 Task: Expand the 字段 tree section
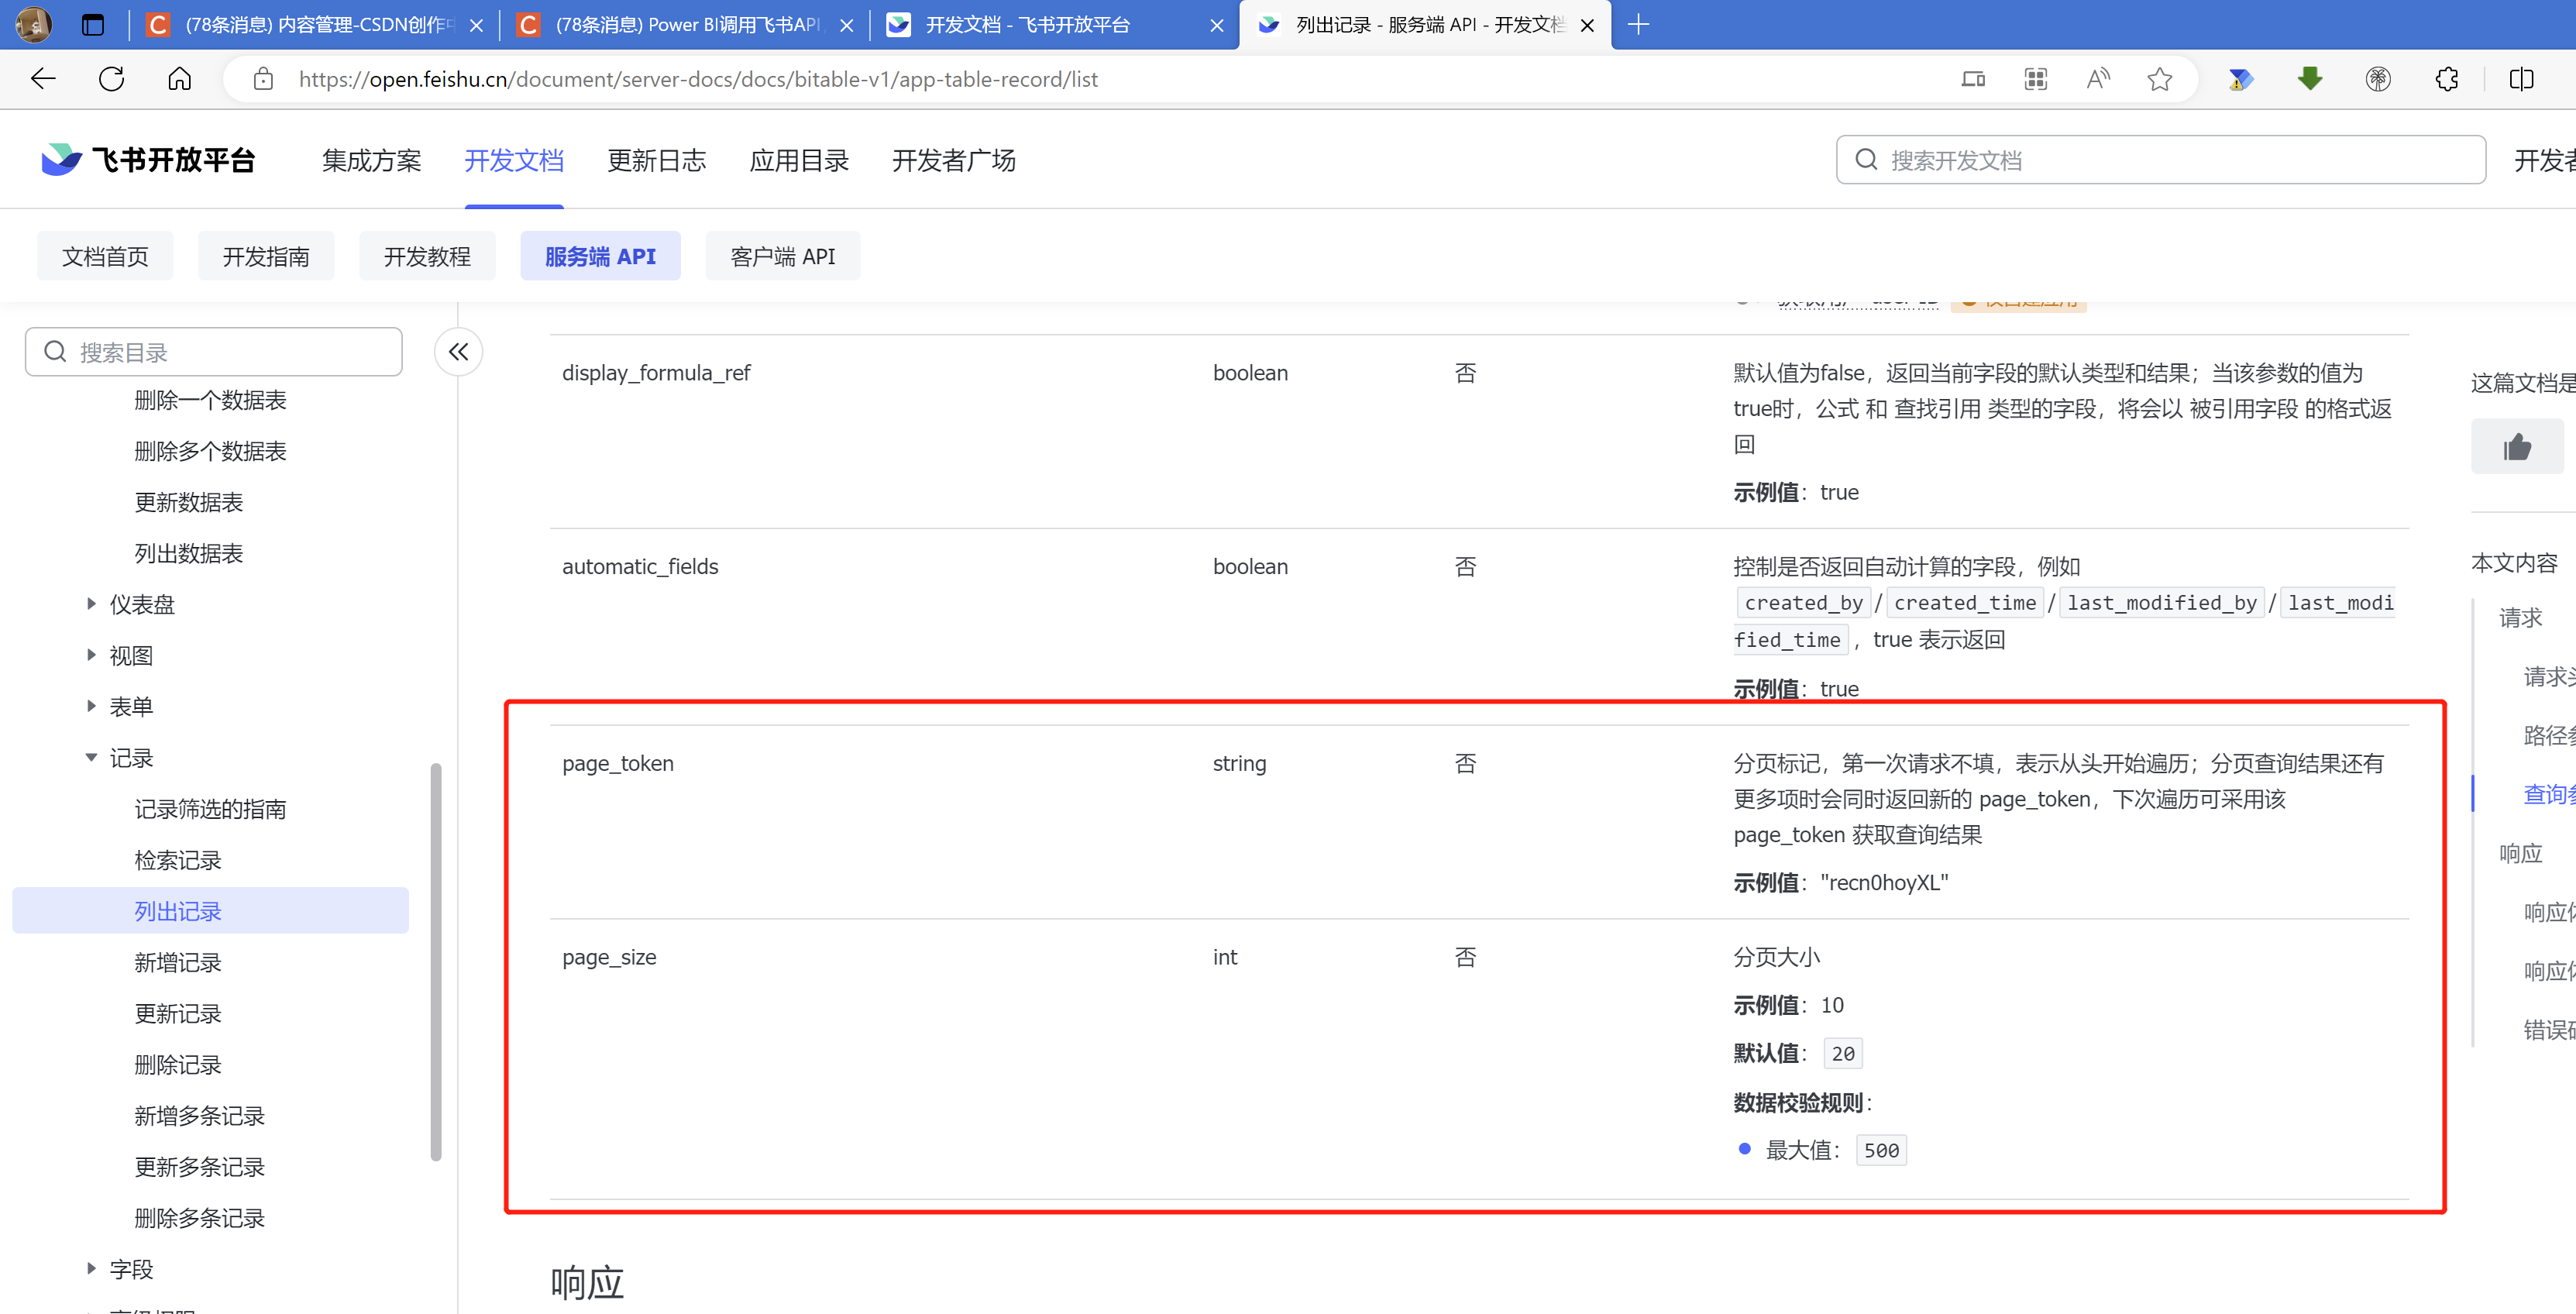coord(91,1269)
